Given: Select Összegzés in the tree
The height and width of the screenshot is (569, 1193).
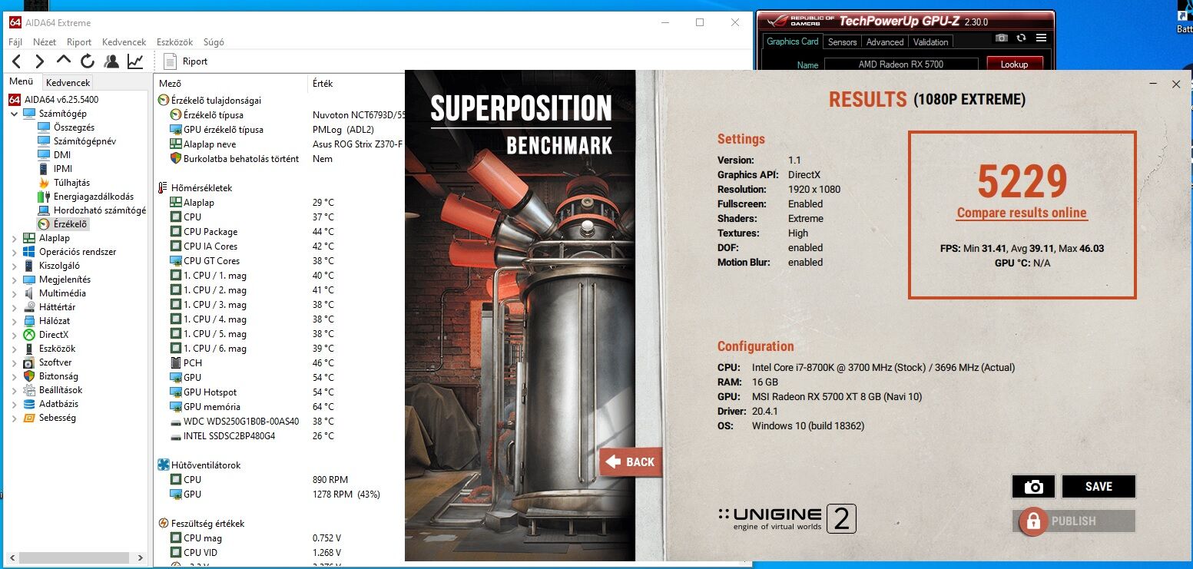Looking at the screenshot, I should tap(74, 127).
